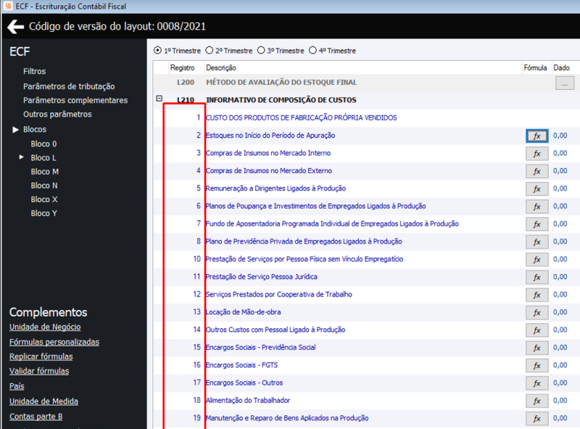Collapse the Blocos tree arrow
The width and height of the screenshot is (580, 429).
(x=15, y=130)
